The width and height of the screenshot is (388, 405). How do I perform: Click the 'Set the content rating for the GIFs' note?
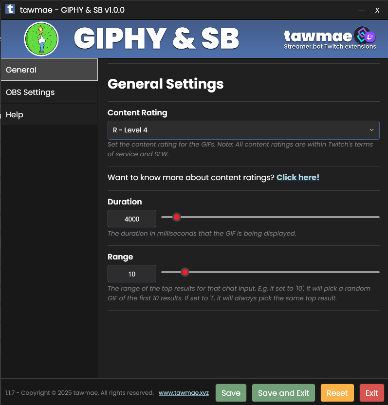tap(240, 149)
